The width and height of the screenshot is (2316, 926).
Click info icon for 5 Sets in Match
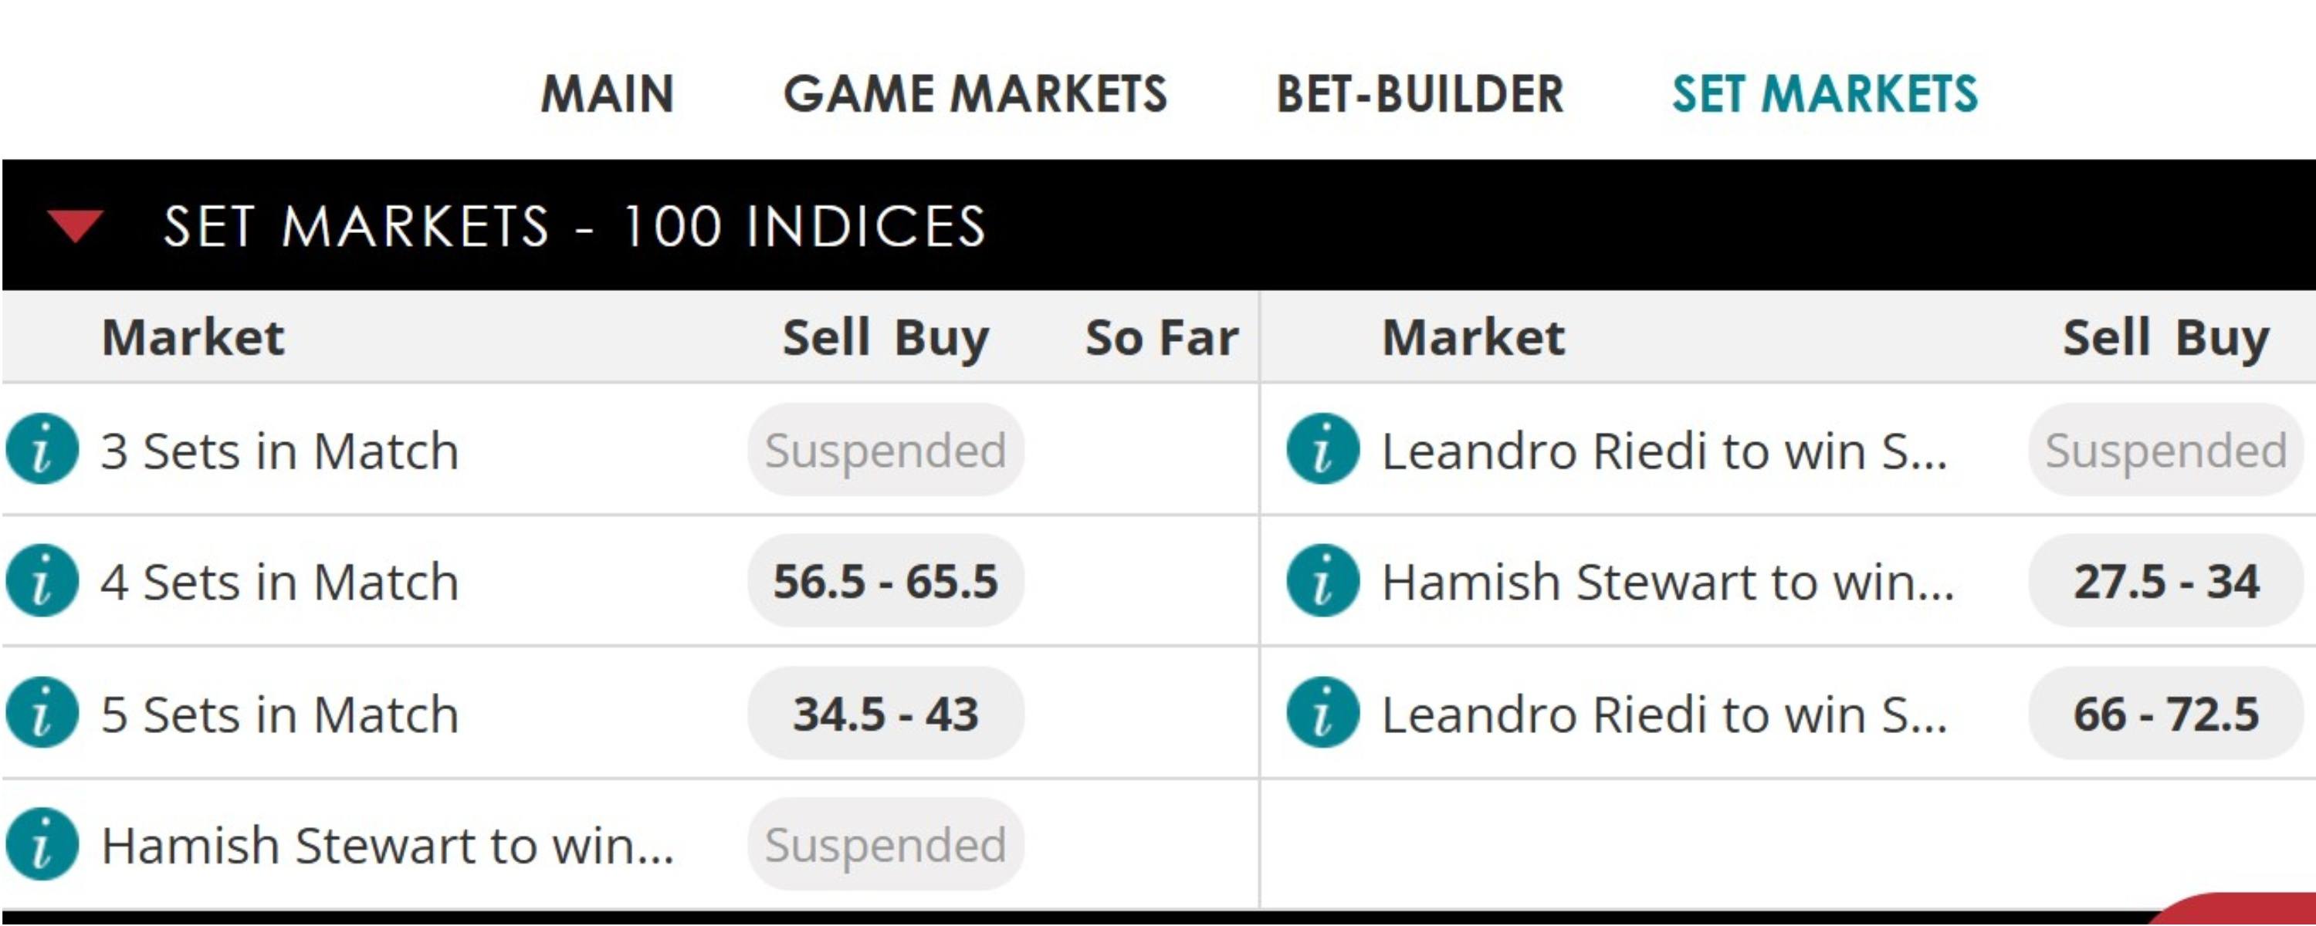click(x=42, y=713)
